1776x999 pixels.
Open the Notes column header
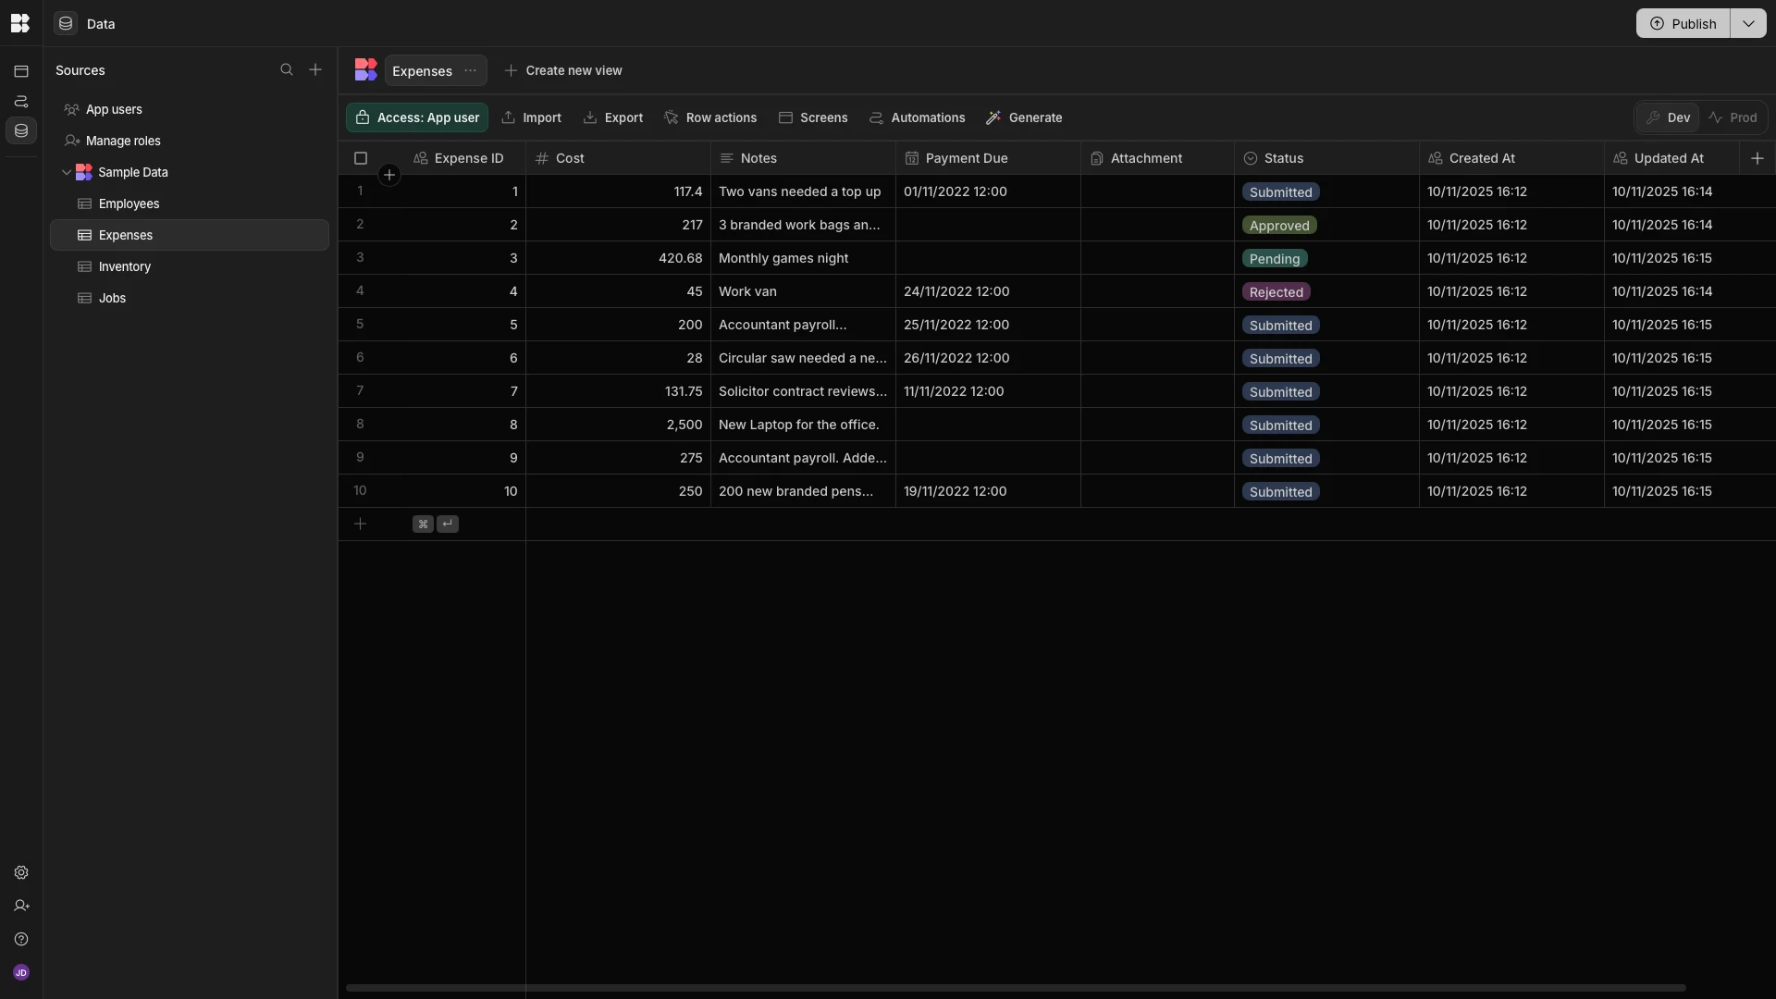803,158
